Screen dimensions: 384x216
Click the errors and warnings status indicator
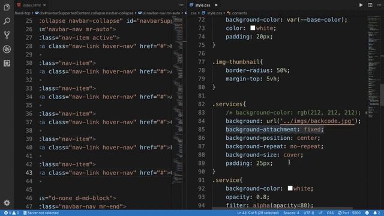(x=11, y=213)
